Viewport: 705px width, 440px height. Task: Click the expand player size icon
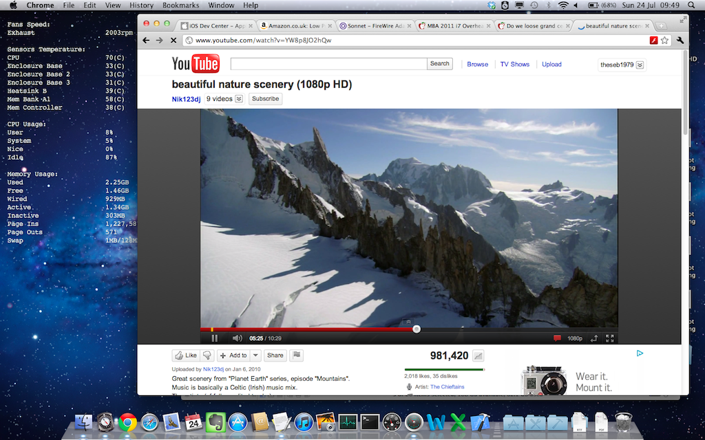(594, 338)
